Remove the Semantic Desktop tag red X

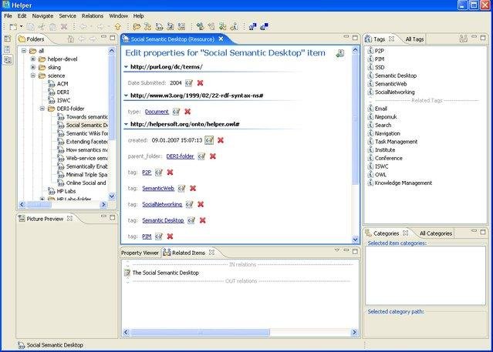[202, 220]
